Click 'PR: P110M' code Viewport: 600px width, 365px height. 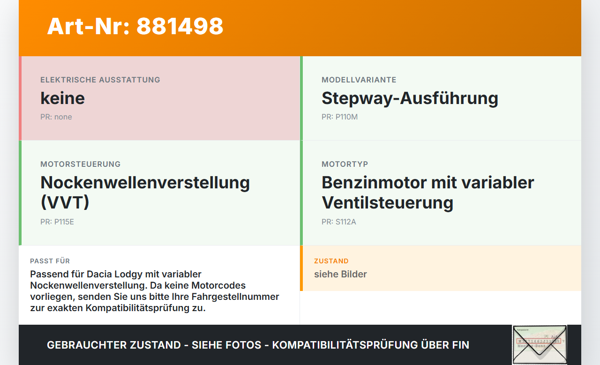coord(339,117)
